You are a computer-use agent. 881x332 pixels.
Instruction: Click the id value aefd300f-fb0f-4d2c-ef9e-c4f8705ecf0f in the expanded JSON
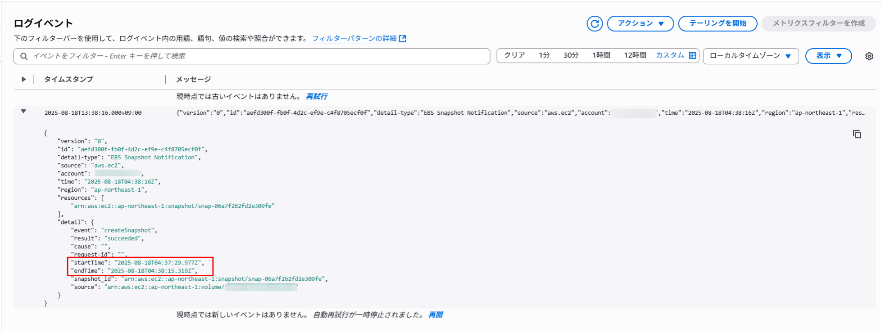141,149
